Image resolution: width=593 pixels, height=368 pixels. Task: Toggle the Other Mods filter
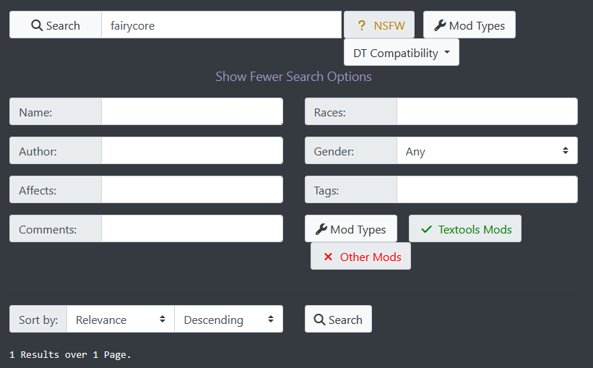coord(360,257)
